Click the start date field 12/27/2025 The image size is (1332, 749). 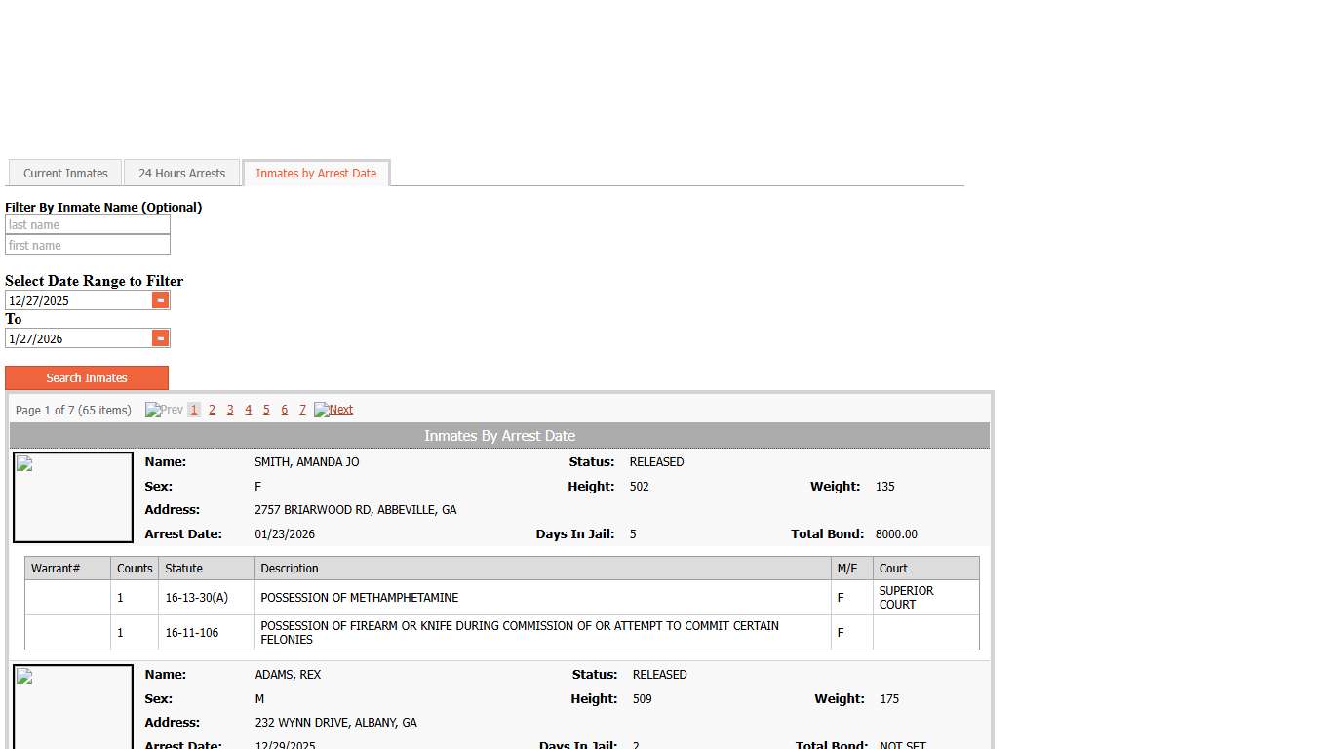click(78, 300)
